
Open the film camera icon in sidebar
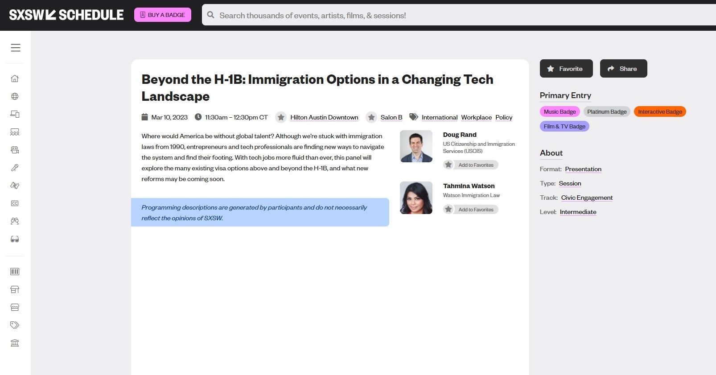point(15,150)
